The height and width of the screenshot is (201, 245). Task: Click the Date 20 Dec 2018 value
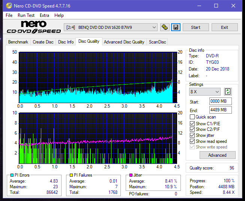coord(218,69)
